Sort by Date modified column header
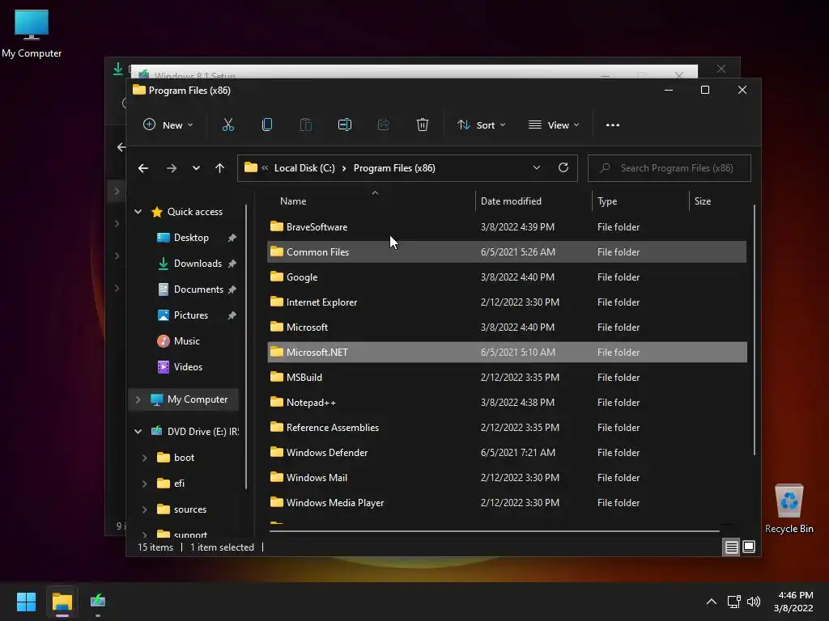 click(511, 201)
